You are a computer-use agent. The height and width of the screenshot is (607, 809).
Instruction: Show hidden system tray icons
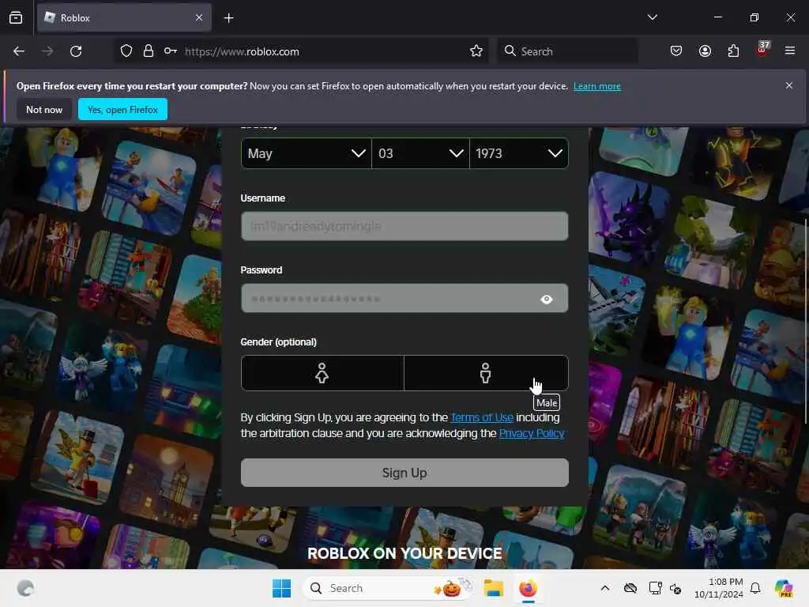point(605,588)
